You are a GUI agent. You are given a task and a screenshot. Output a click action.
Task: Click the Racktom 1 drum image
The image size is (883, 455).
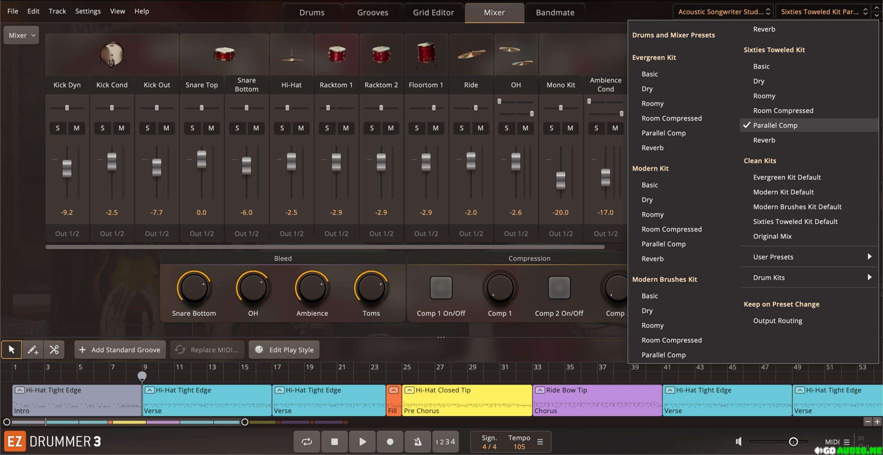[x=336, y=54]
